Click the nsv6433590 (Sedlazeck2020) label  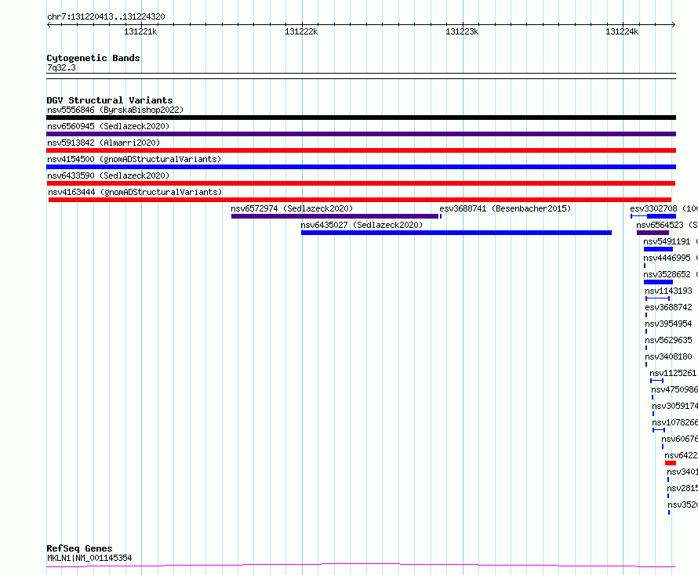point(108,175)
